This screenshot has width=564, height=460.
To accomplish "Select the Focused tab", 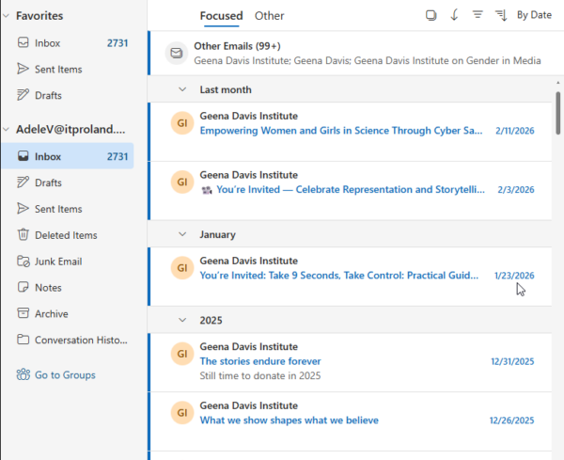I will 221,16.
